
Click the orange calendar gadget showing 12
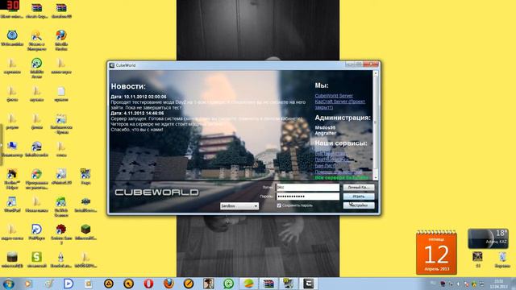436,252
